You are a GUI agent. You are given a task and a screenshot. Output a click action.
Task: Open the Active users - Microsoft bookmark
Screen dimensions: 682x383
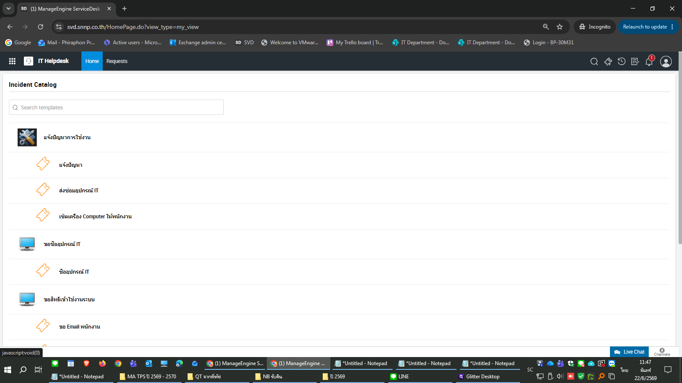[x=133, y=43]
